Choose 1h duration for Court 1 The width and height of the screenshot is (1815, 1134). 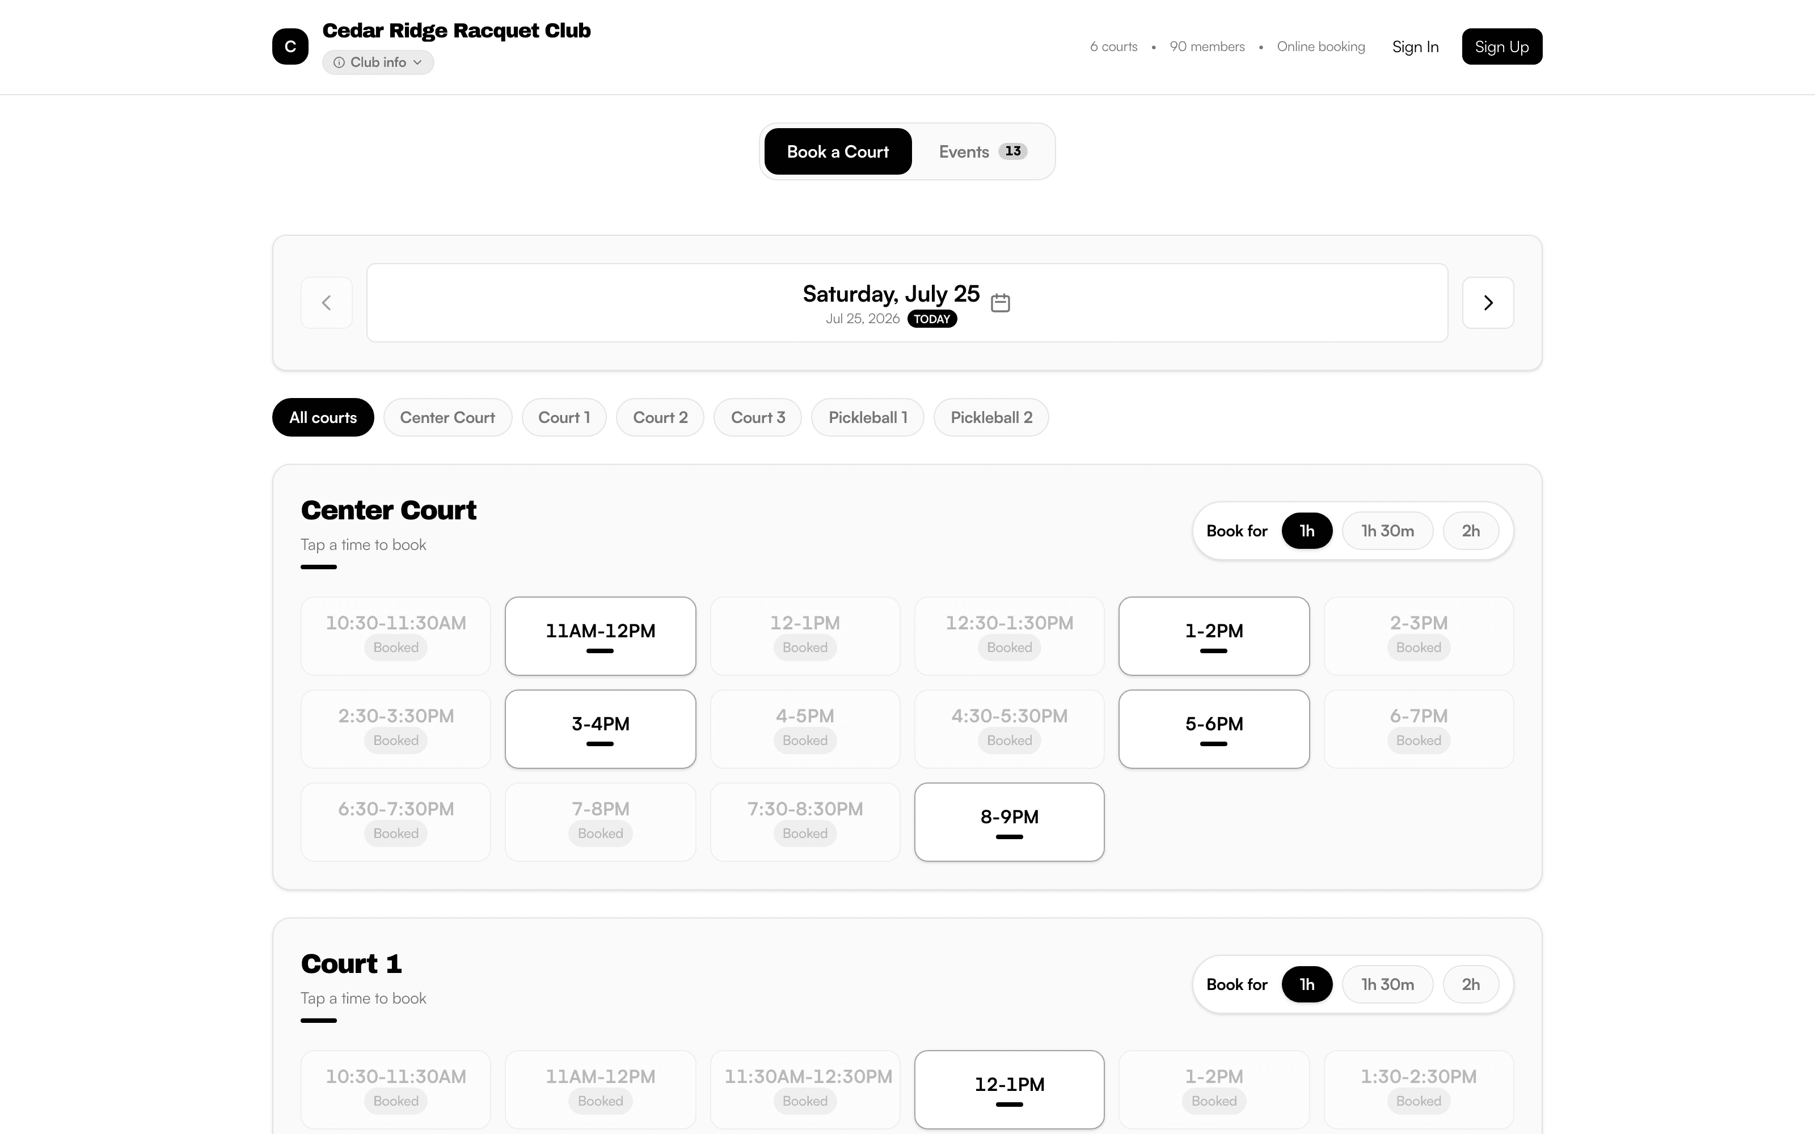(1306, 984)
